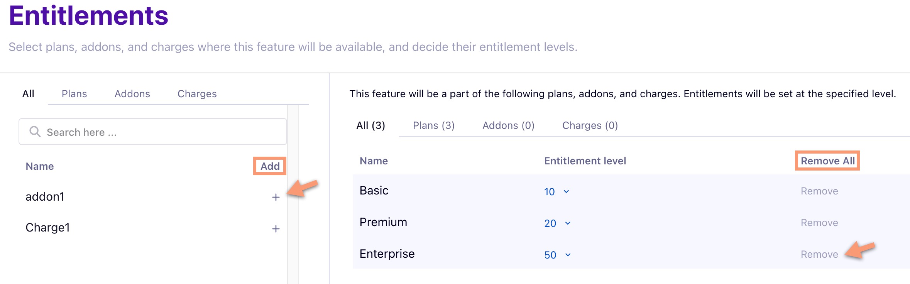This screenshot has width=910, height=284.
Task: Remove the Enterprise plan entitlement
Action: (819, 254)
